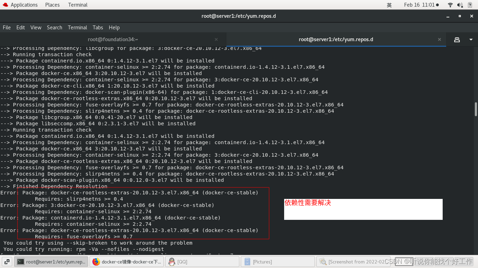Click 'Package libseccomp.x86_64' line

coord(98,124)
